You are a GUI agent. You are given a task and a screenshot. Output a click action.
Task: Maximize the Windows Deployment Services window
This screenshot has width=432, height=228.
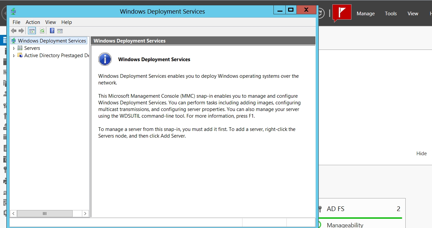tap(291, 10)
